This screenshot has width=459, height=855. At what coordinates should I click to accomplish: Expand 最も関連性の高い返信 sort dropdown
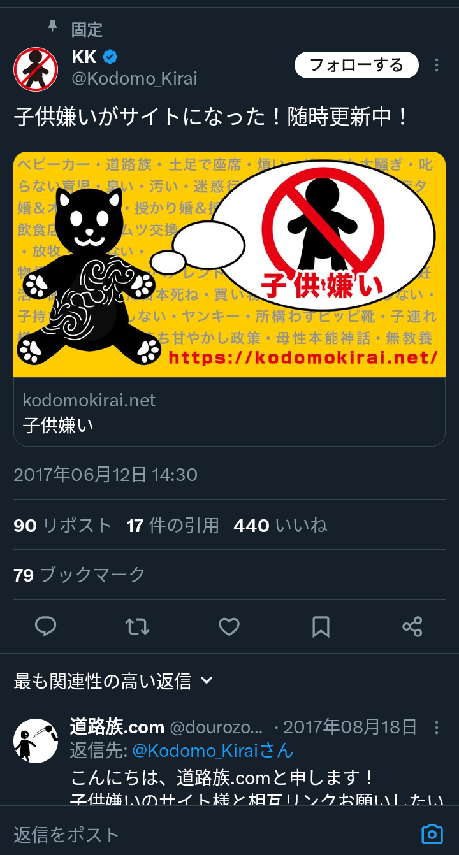[x=113, y=681]
